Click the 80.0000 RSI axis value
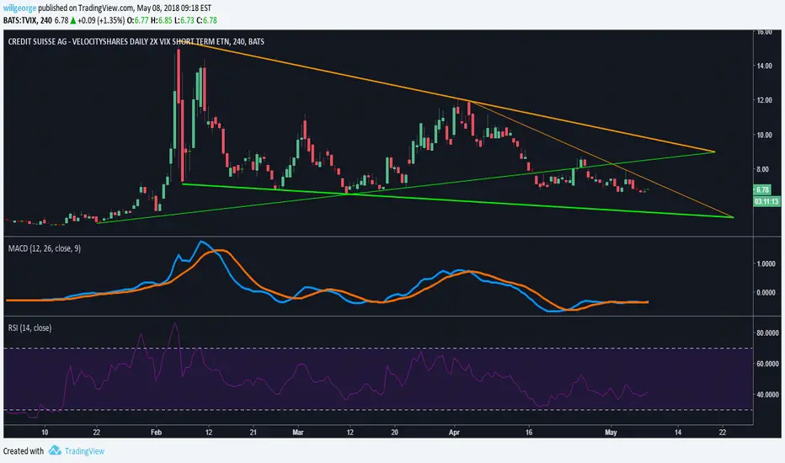 click(768, 333)
